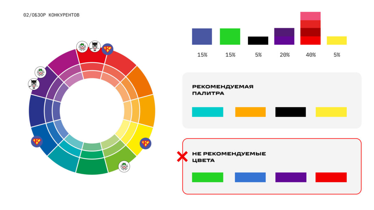Click the green-haired clown logo on the green segment

(124, 167)
